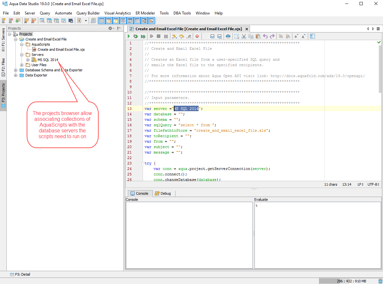The image size is (383, 284).
Task: Convert selection to lowercase with the 'a' icon
Action: click(x=296, y=36)
